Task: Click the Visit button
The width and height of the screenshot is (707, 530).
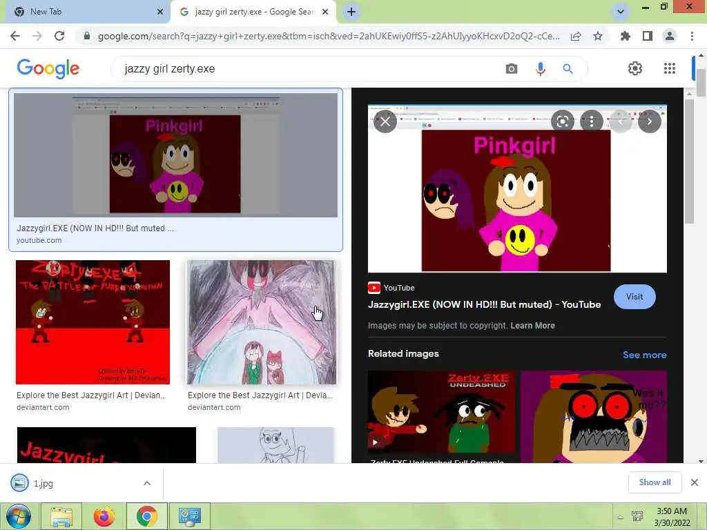Action: (x=635, y=297)
